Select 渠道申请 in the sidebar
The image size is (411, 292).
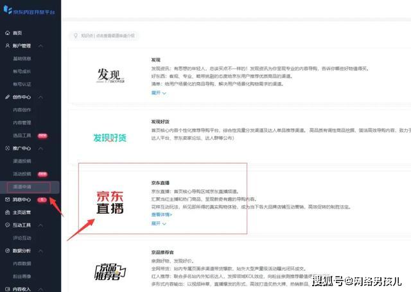(22, 187)
